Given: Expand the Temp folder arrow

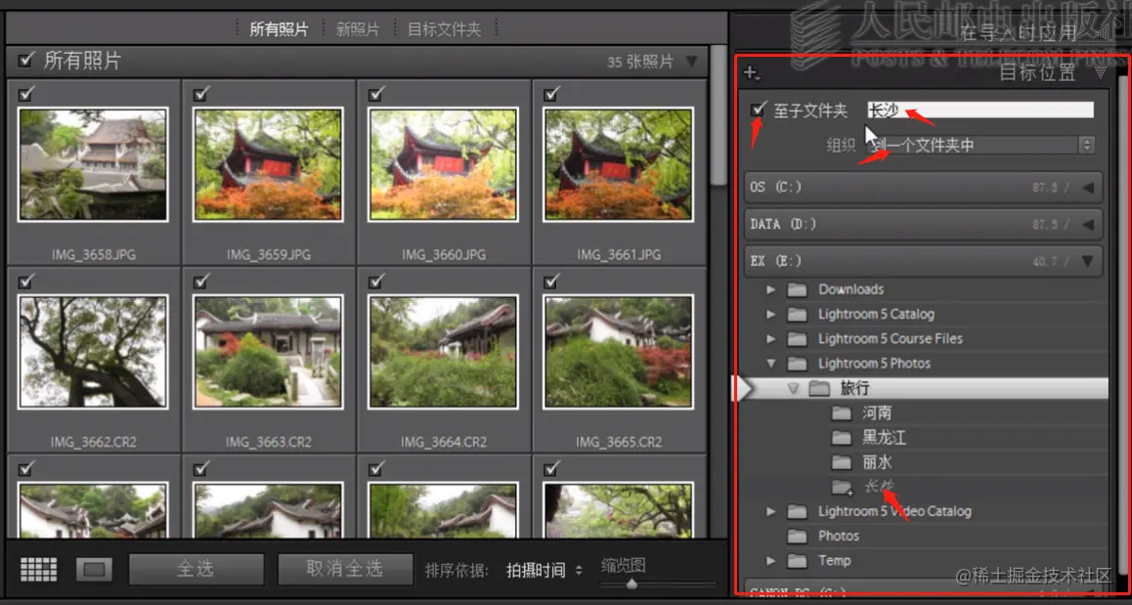Looking at the screenshot, I should 771,560.
